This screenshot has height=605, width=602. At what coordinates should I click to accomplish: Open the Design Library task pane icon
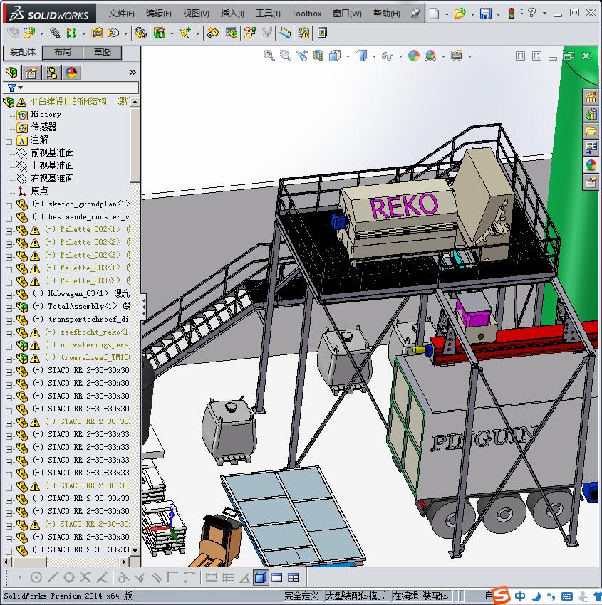click(591, 114)
